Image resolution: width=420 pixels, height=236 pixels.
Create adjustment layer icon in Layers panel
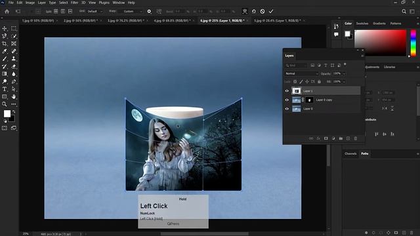coord(333,138)
